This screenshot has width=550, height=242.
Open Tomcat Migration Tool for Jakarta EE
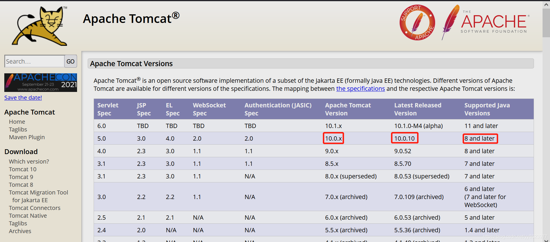pos(38,196)
